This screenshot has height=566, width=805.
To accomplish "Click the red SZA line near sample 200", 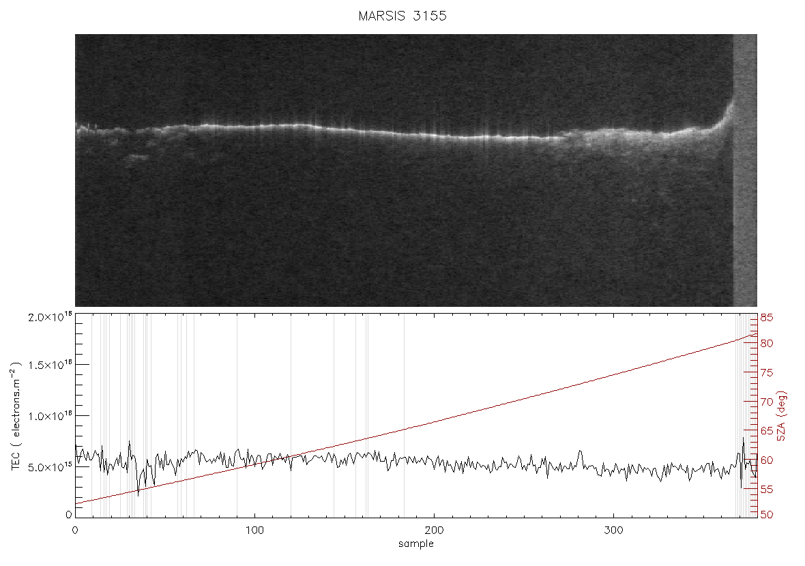I will [x=435, y=422].
